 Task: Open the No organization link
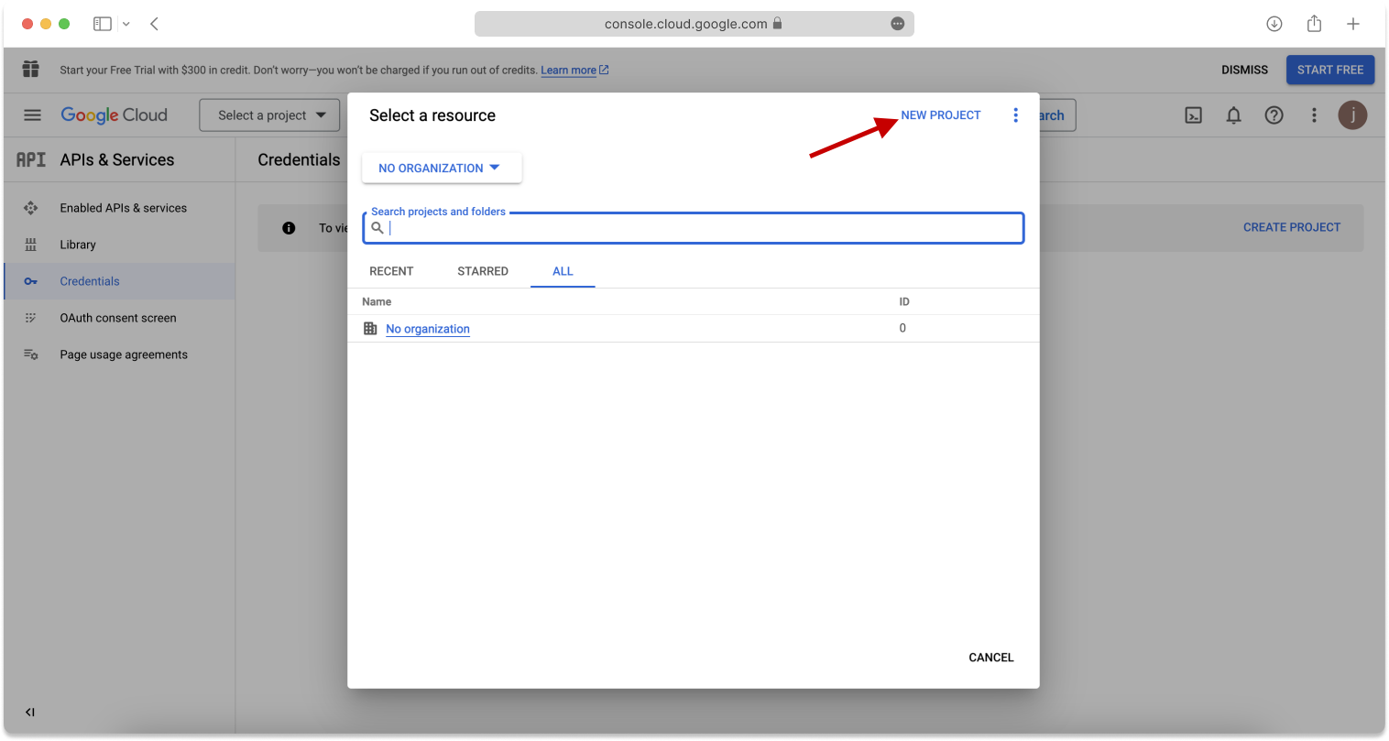[428, 329]
